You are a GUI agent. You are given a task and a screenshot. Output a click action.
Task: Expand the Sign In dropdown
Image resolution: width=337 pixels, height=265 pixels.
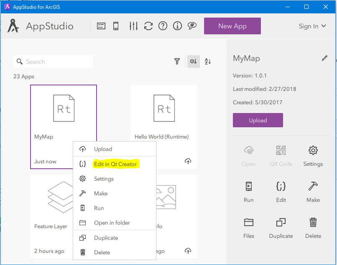[x=312, y=26]
